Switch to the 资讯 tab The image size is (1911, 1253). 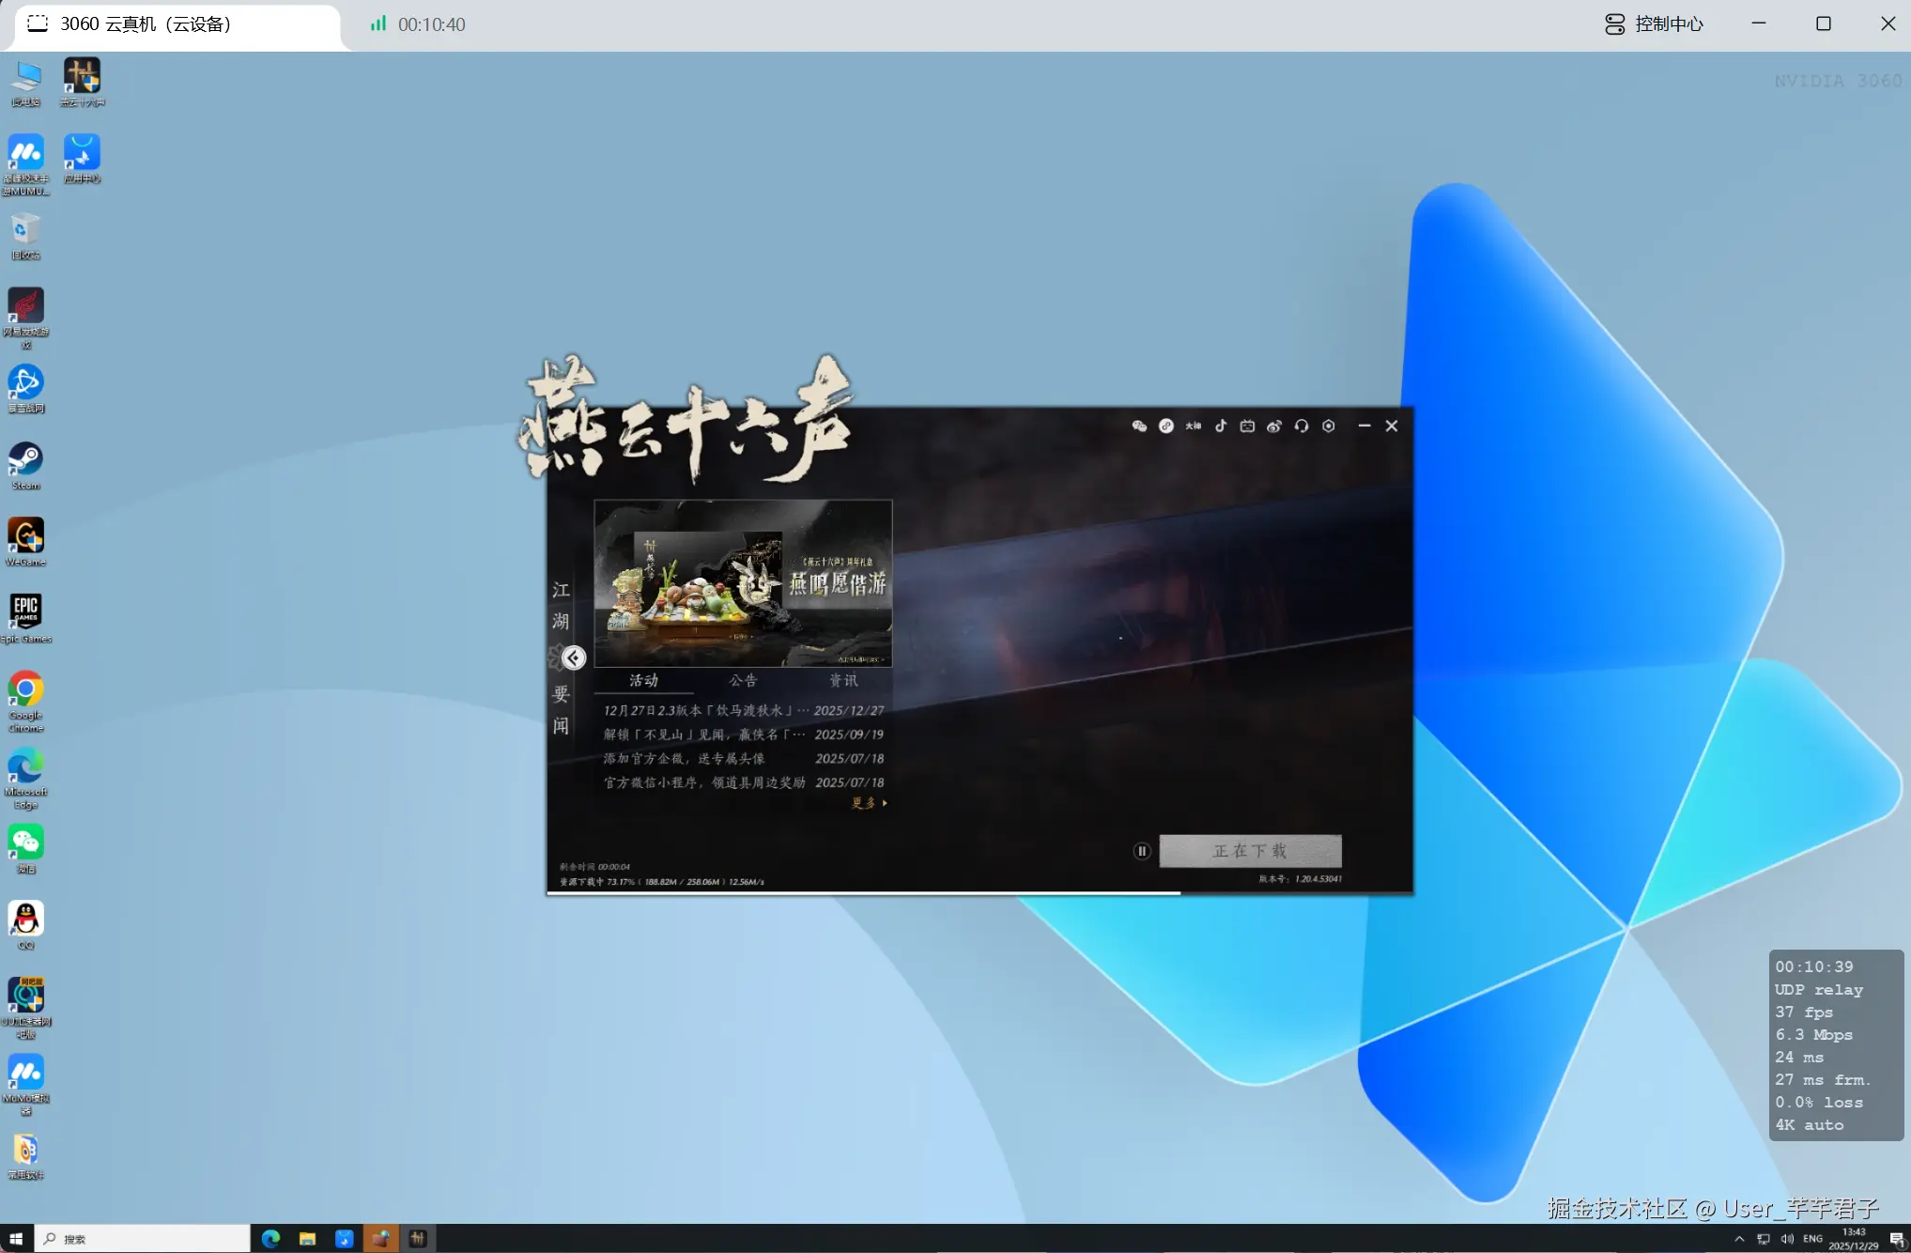click(x=843, y=680)
